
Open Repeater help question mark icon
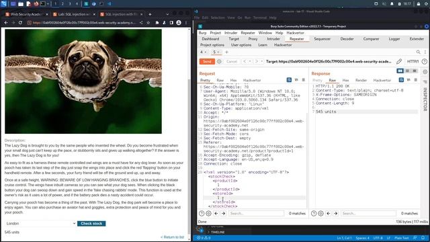click(424, 61)
